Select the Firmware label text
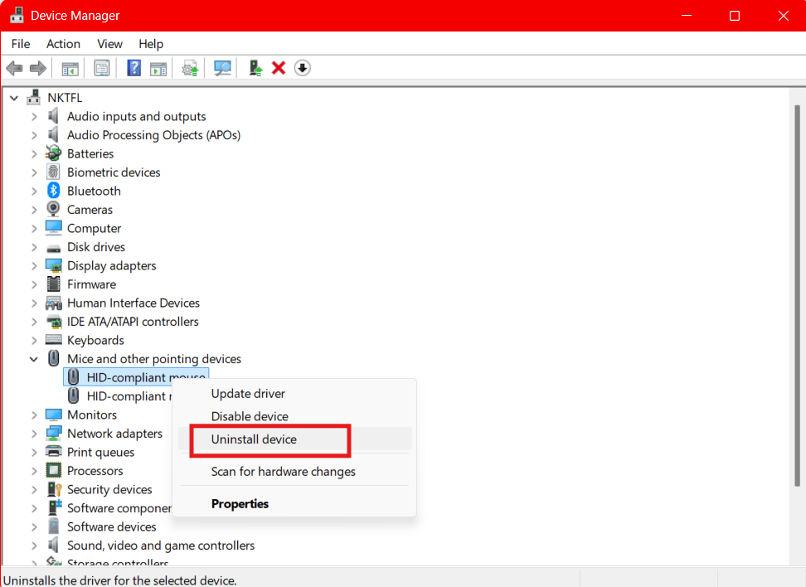This screenshot has height=587, width=806. point(91,284)
